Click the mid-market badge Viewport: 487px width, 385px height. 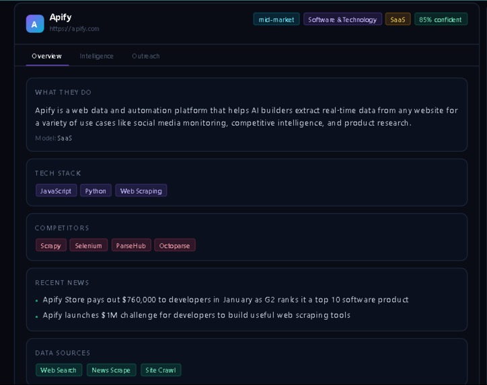point(276,19)
